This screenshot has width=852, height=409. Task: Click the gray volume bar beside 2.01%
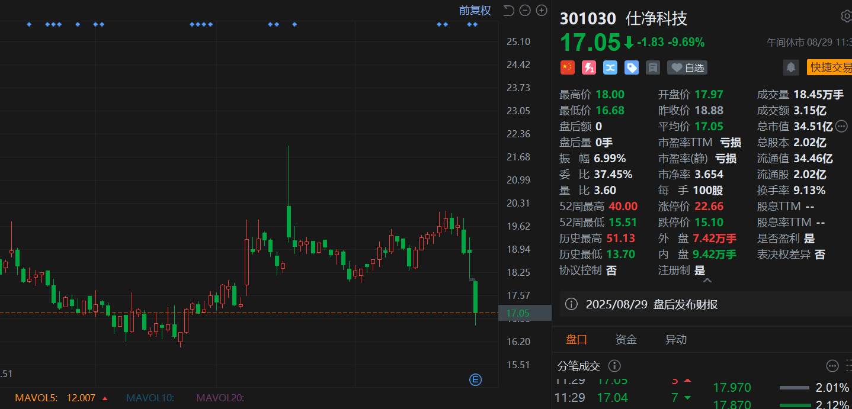click(795, 388)
